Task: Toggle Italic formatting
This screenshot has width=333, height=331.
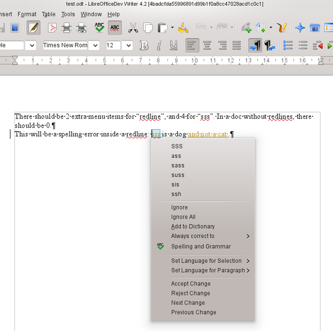Action: click(x=159, y=45)
